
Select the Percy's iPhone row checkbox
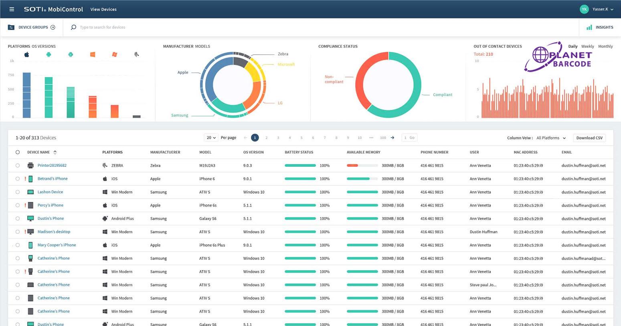18,205
